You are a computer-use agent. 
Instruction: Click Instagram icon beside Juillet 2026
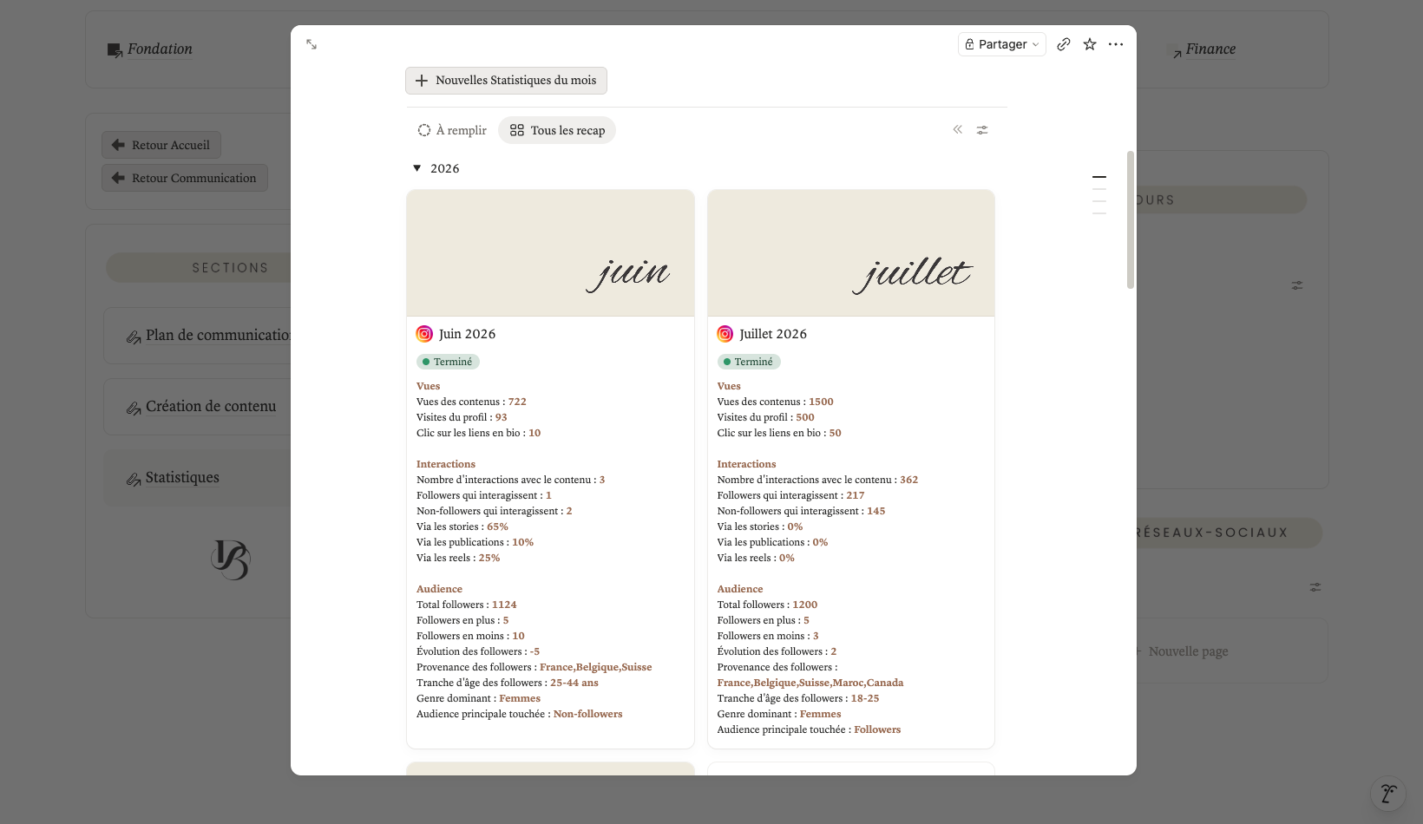(x=725, y=334)
